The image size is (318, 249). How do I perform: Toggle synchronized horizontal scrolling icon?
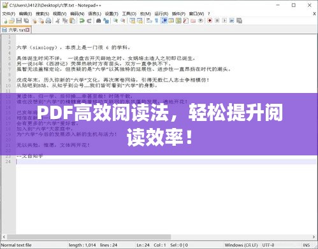[x=140, y=21]
